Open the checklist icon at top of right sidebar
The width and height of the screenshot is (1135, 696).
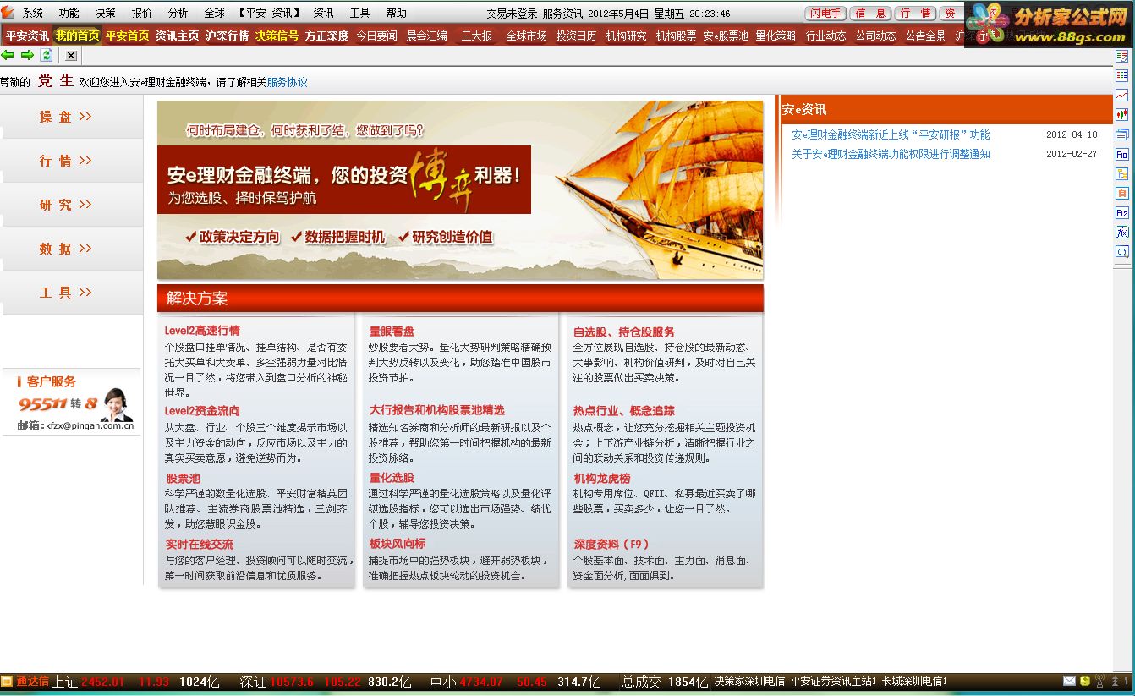(x=1122, y=57)
